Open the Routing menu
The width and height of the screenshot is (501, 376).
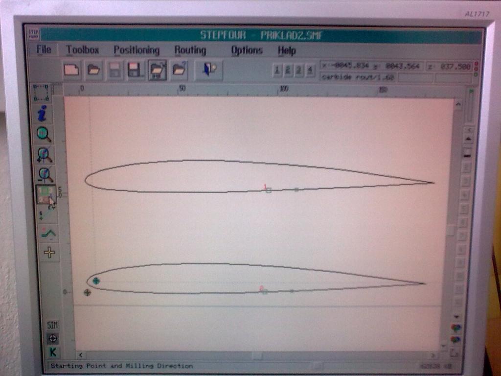click(190, 50)
